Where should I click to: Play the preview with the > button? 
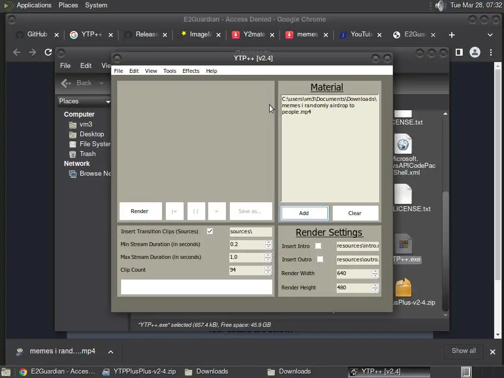[217, 211]
